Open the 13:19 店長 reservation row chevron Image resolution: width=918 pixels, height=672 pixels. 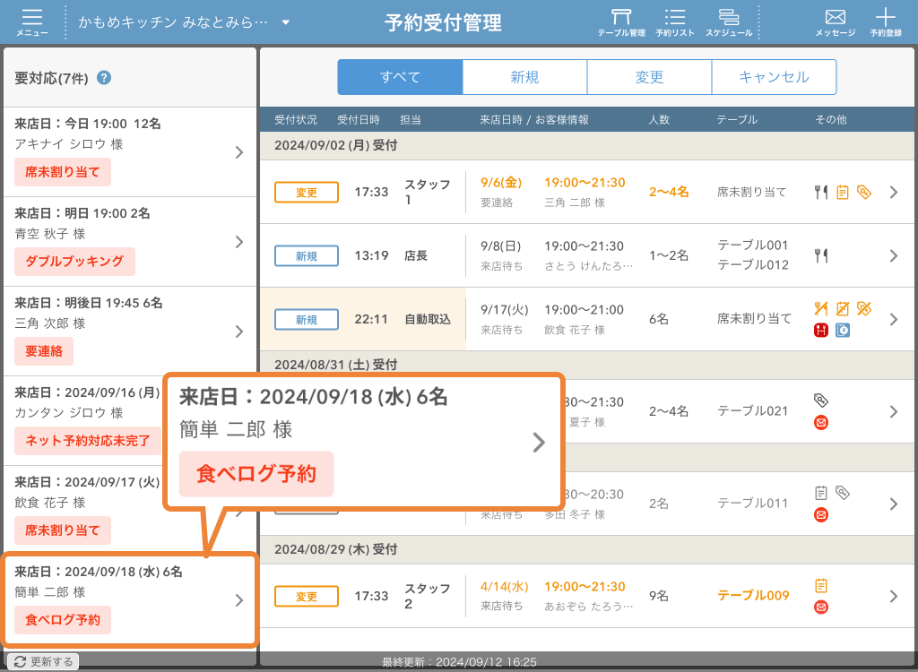pos(894,255)
